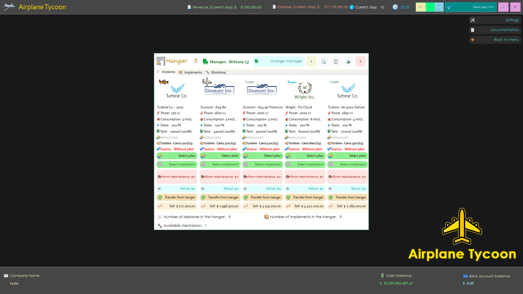This screenshot has width=523, height=294.
Task: Sell the Dumont A34-90 Premium for $3.135.000,00
Action: [262, 206]
